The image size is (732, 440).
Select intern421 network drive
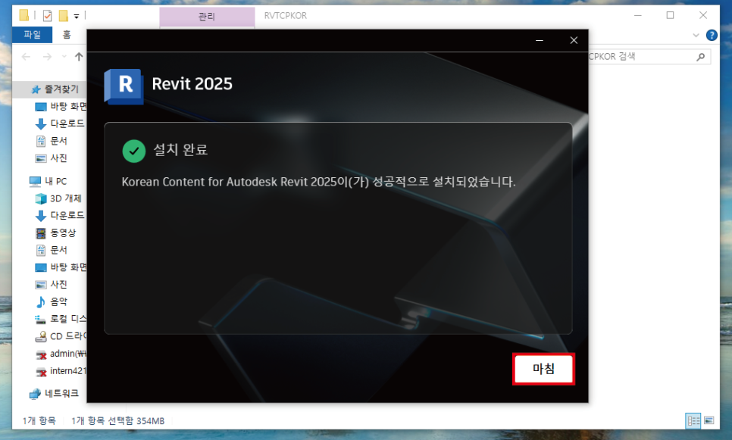pos(61,371)
